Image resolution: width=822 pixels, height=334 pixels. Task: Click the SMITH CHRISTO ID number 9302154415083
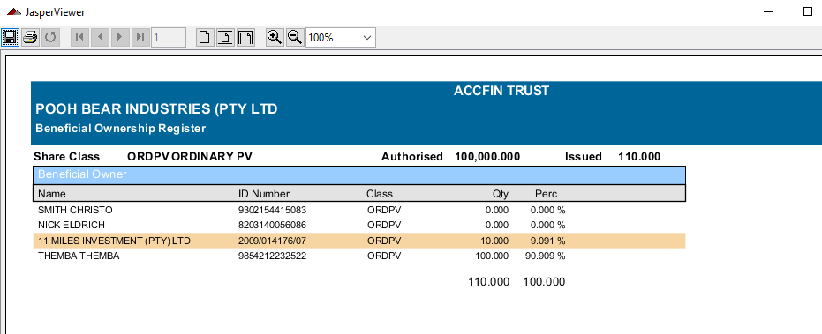(272, 210)
